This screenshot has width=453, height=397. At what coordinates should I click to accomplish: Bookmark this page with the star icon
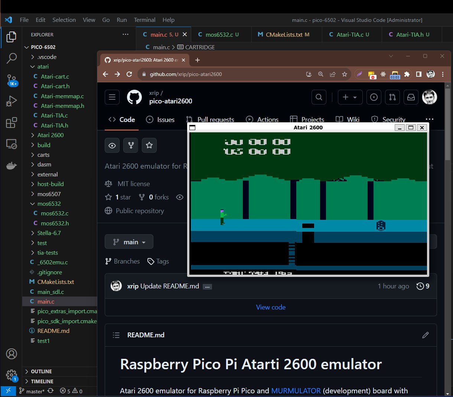[345, 74]
